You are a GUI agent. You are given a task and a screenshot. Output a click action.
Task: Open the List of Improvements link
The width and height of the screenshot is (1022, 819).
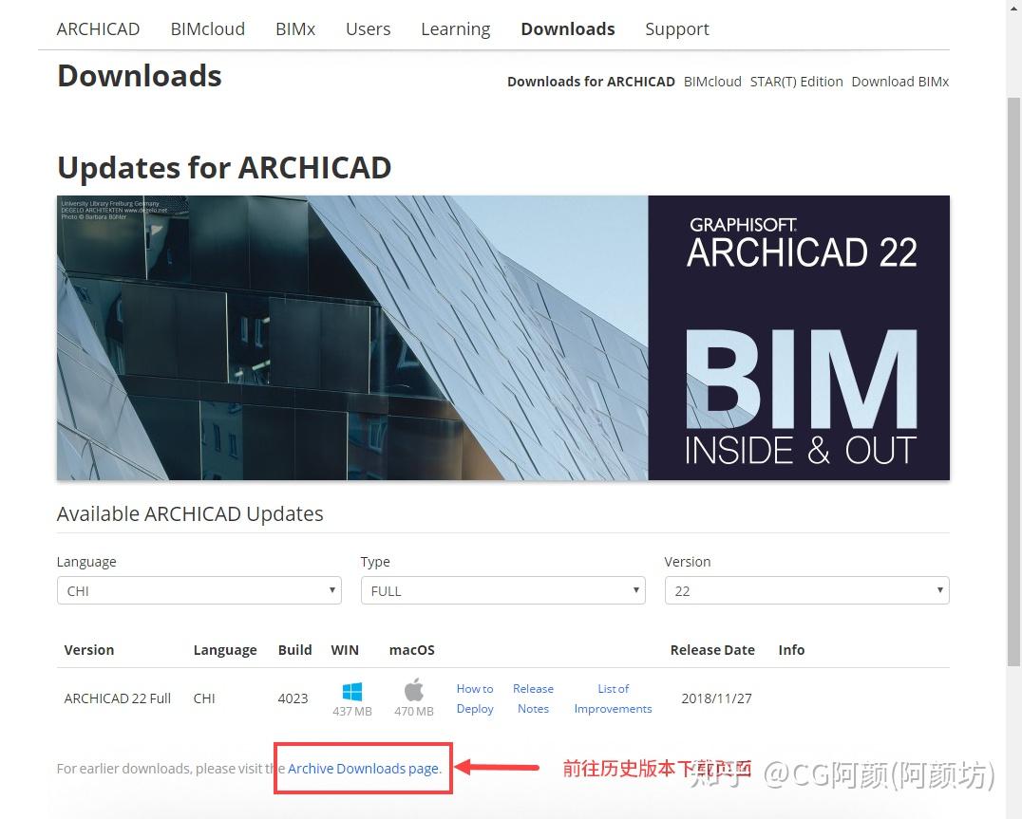pyautogui.click(x=613, y=698)
